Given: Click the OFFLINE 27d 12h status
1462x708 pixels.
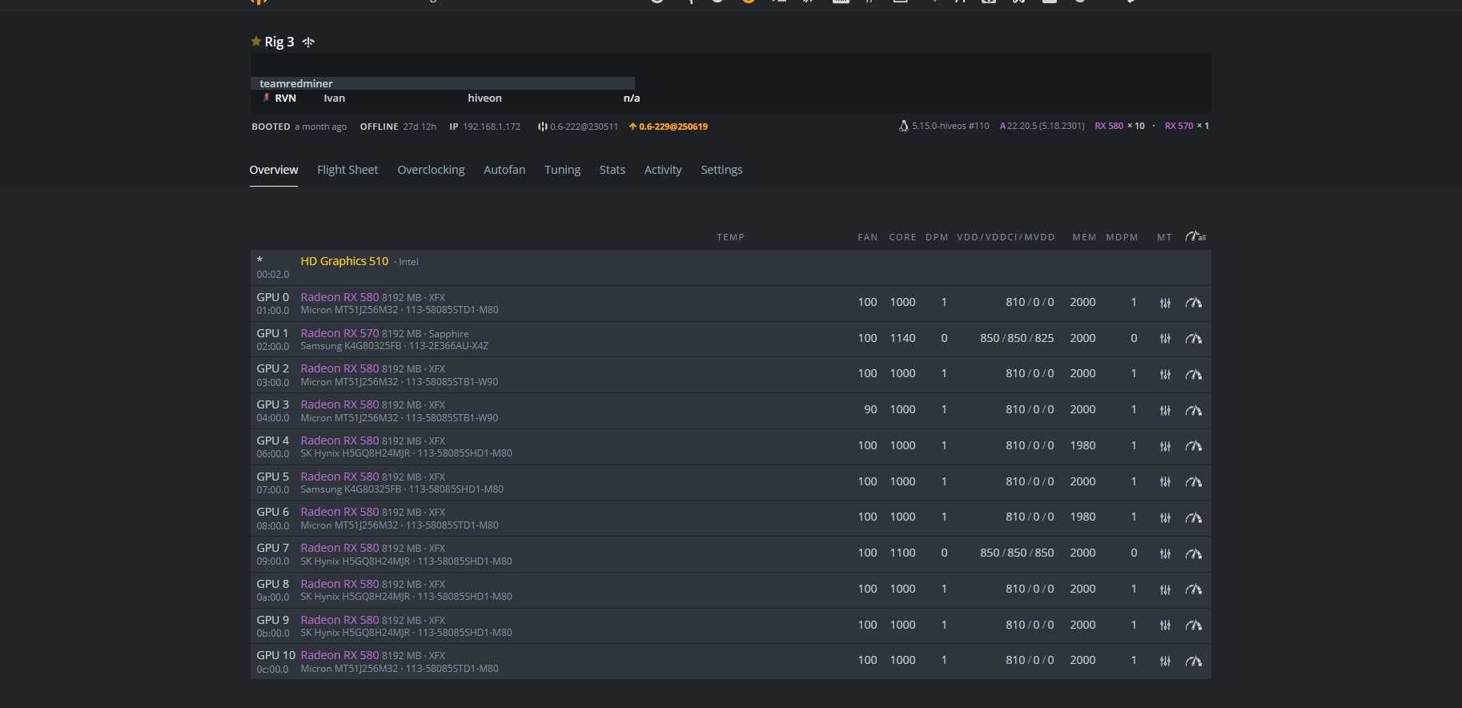Looking at the screenshot, I should pos(398,127).
